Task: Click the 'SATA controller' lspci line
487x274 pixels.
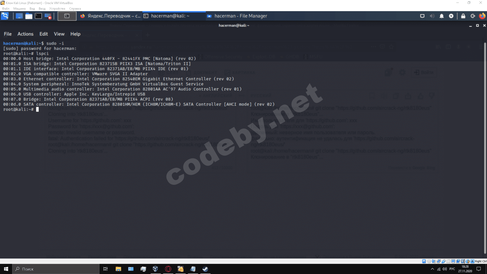Action: tap(139, 104)
